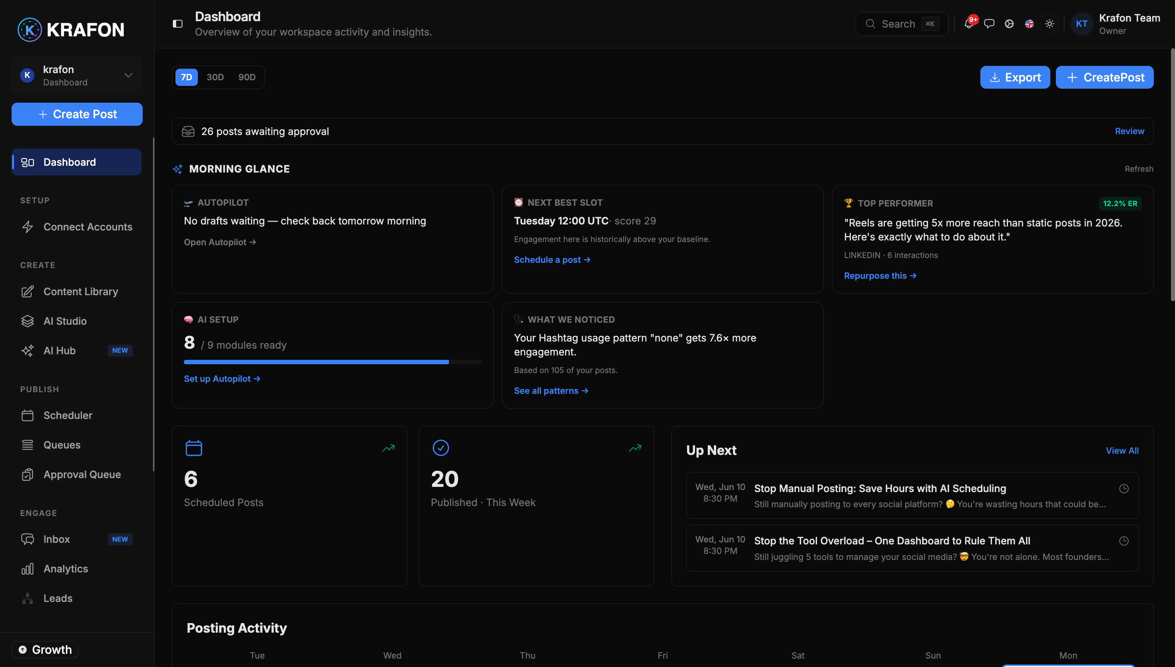Click the Export button
This screenshot has height=667, width=1175.
(1015, 77)
